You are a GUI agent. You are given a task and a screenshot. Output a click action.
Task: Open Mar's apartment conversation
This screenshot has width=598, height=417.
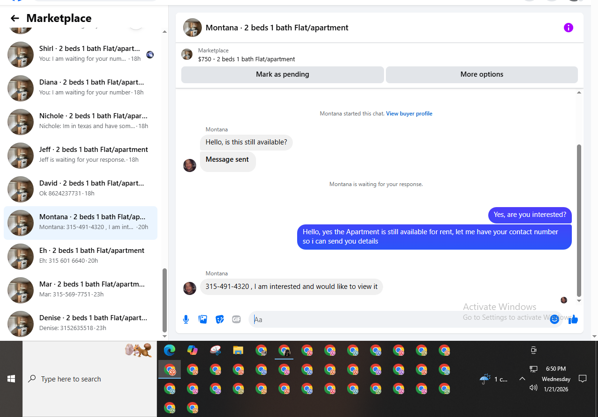pos(80,290)
